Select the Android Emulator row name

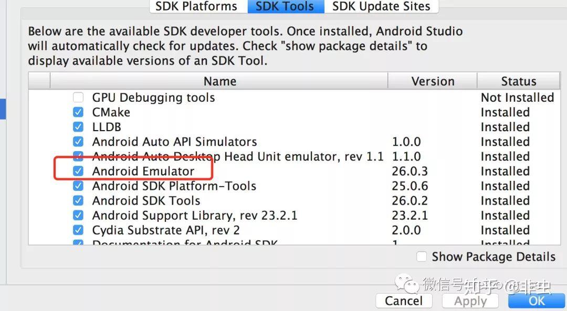coord(143,171)
